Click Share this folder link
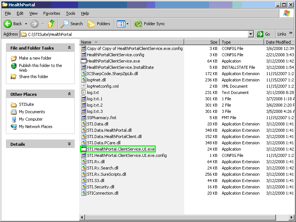Screen dimensions: 296x222 (33, 77)
